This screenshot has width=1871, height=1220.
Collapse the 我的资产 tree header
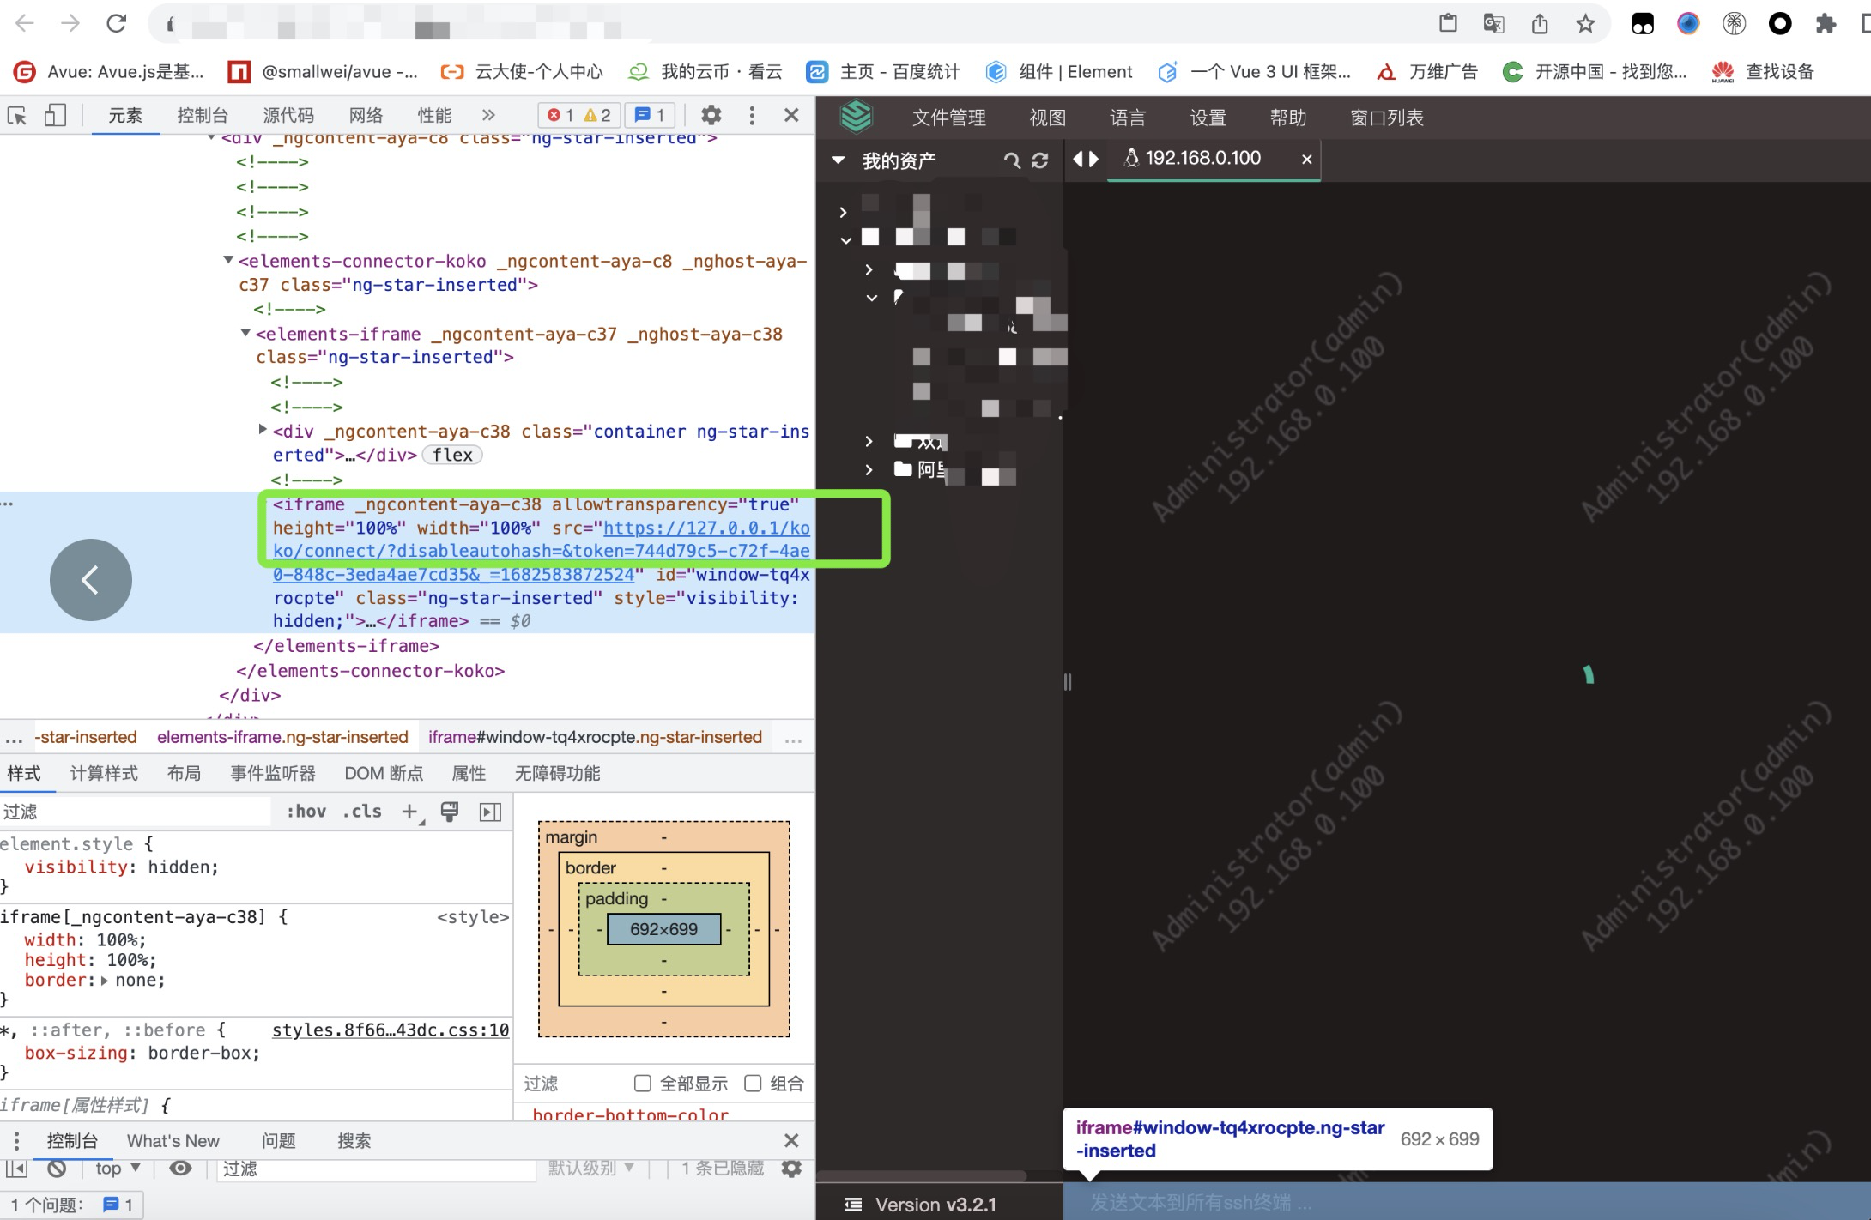(839, 160)
